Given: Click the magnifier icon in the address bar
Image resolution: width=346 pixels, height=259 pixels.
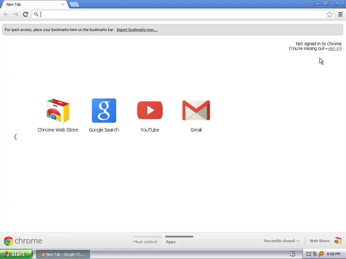Looking at the screenshot, I should (x=36, y=14).
